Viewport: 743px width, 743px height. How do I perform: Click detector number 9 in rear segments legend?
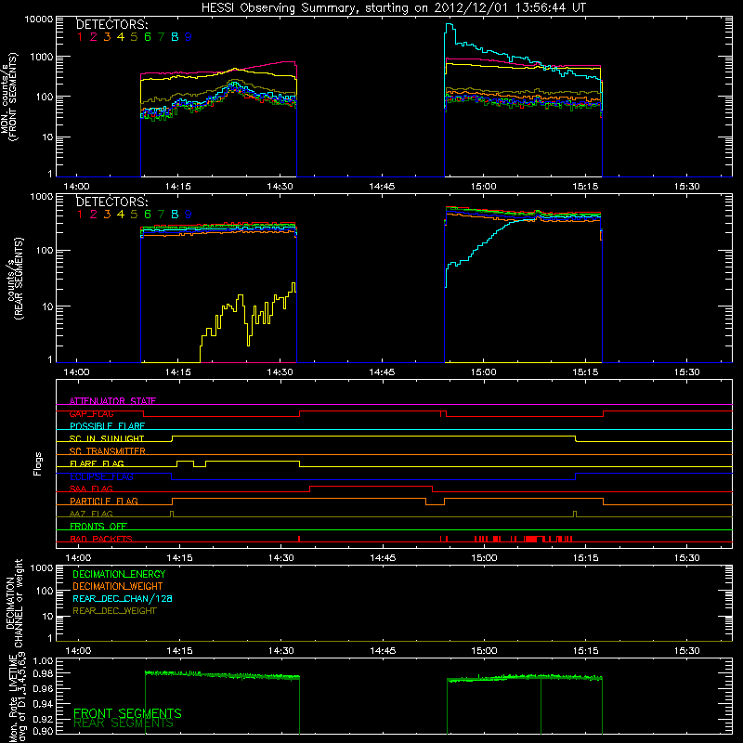[189, 215]
